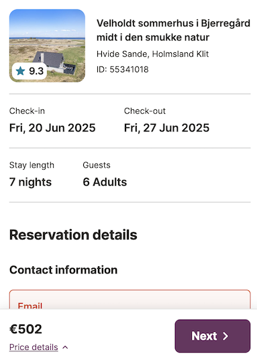257x360 pixels.
Task: Click the Contact information heading
Action: click(x=64, y=269)
